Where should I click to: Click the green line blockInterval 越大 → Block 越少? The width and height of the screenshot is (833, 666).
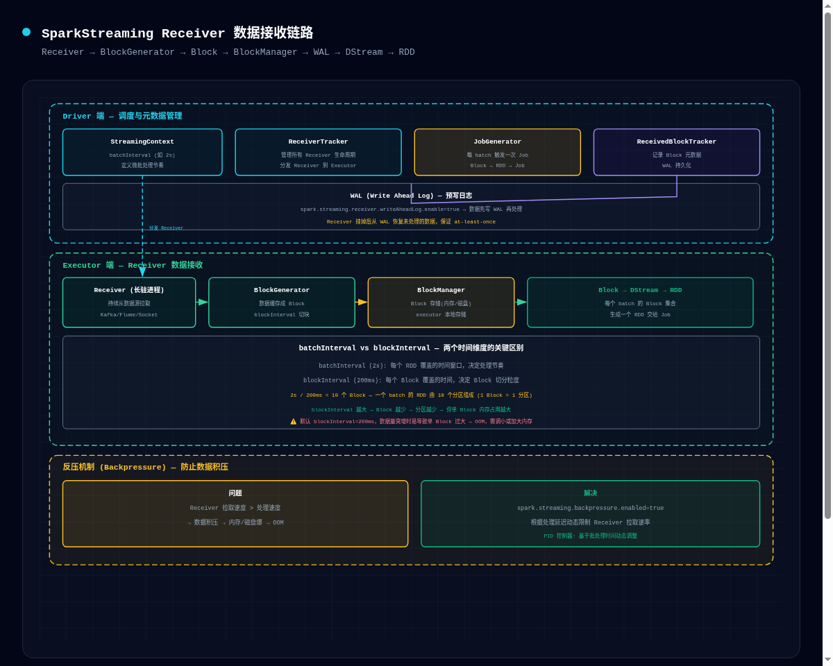coord(411,409)
